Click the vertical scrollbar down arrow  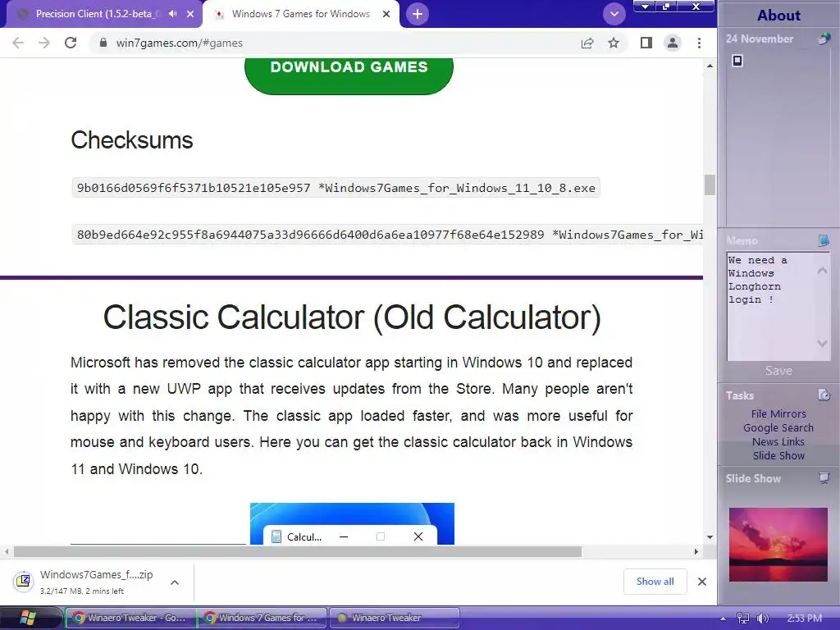point(710,536)
